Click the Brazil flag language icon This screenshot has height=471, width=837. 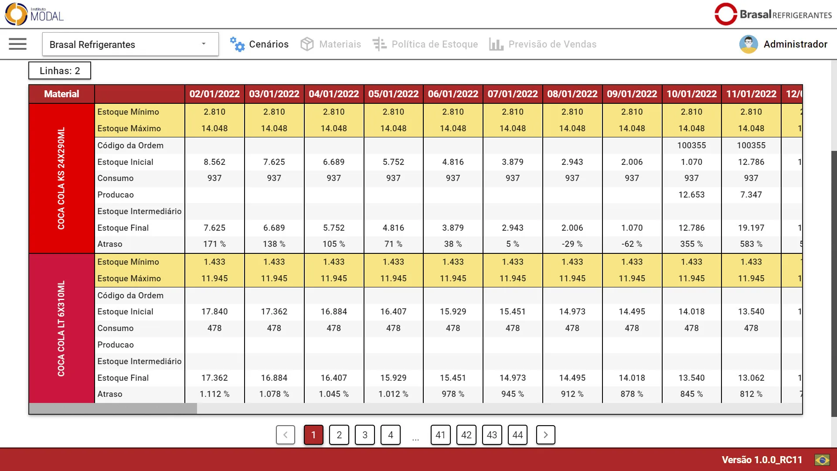pyautogui.click(x=822, y=460)
